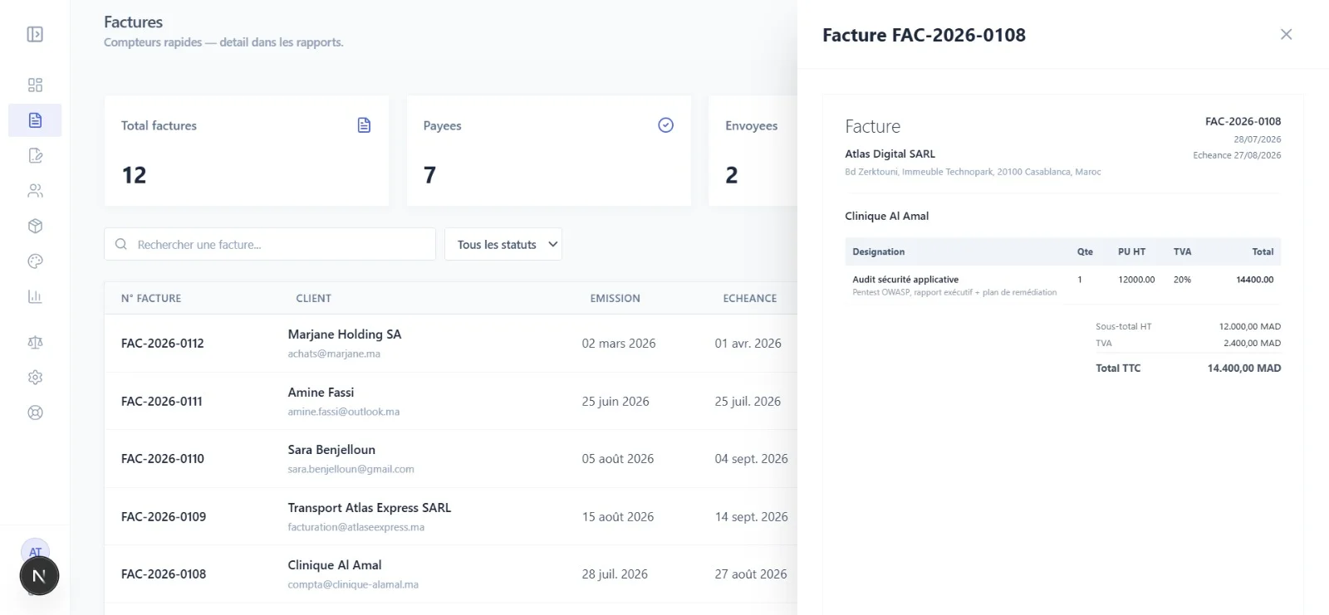Click email achats@marjane.ma
Screen dimensions: 1329x615
click(x=334, y=354)
